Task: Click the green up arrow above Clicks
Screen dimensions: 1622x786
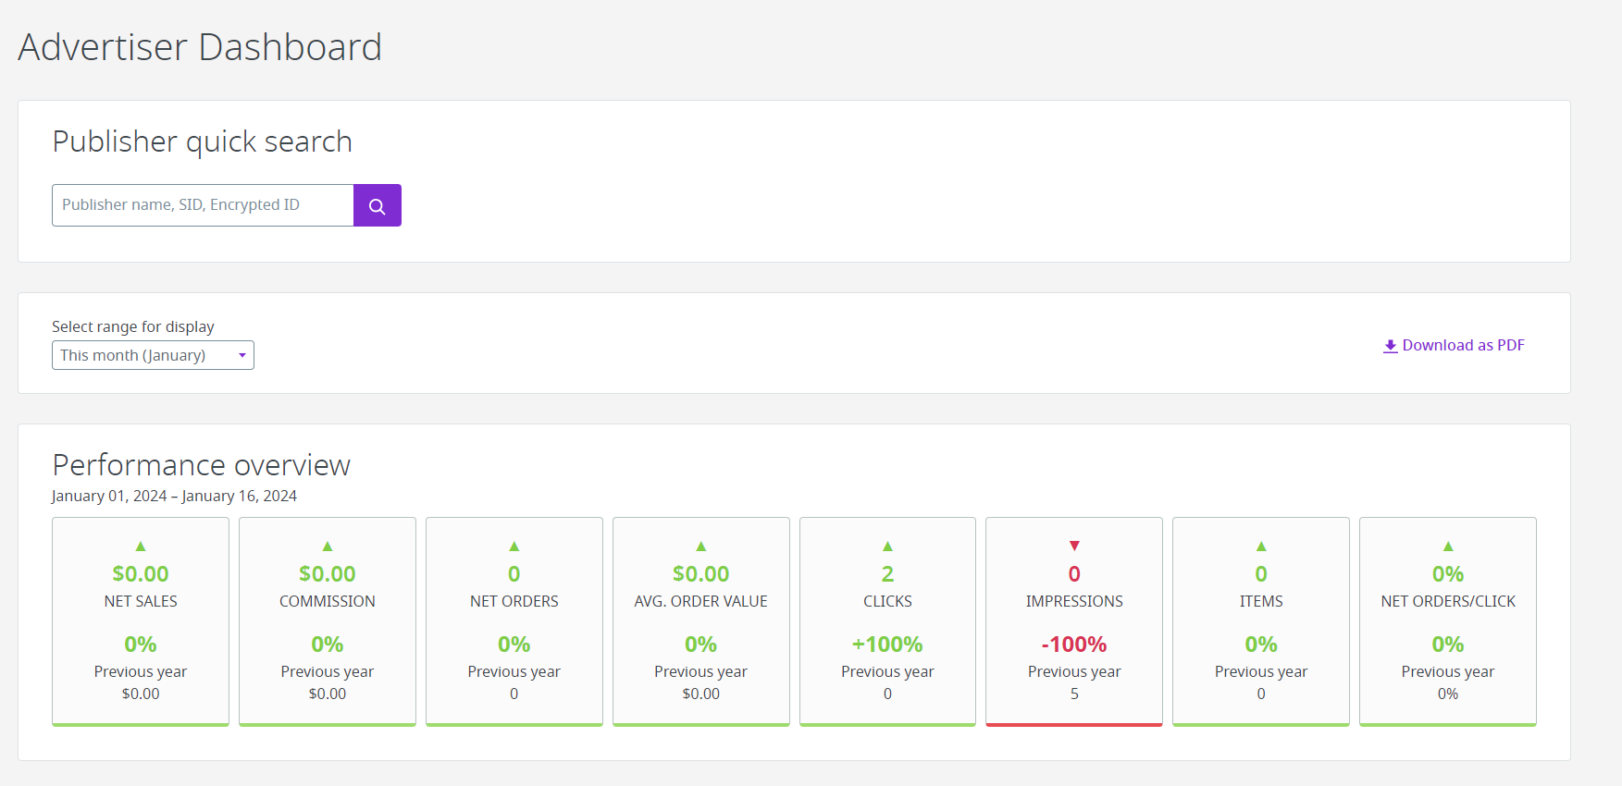Action: pyautogui.click(x=887, y=547)
